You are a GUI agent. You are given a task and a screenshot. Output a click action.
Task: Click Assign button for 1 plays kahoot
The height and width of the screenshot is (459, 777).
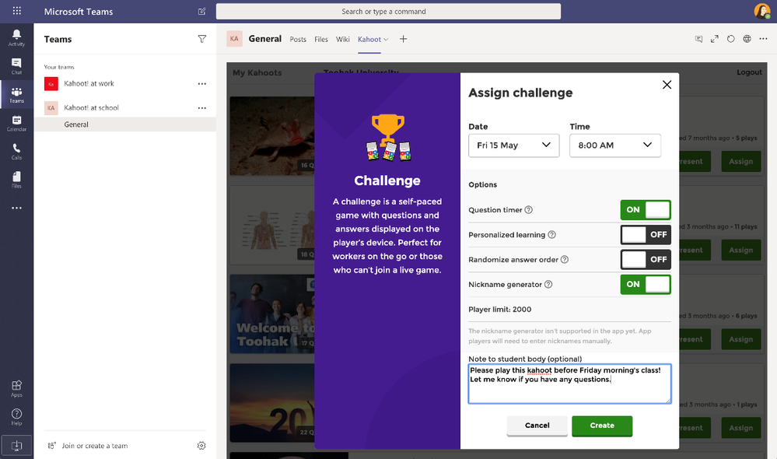[740, 428]
